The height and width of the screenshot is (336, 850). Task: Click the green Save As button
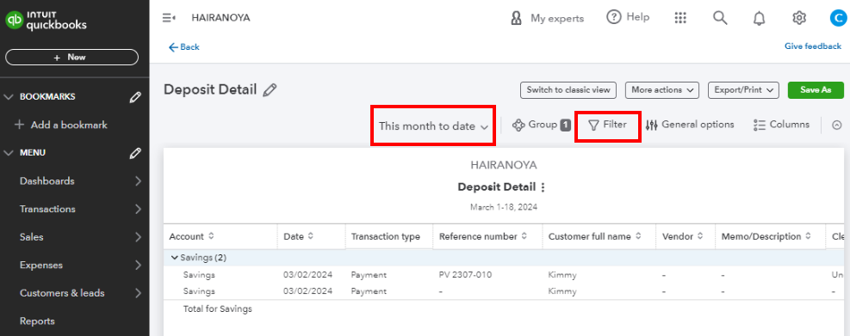[816, 90]
